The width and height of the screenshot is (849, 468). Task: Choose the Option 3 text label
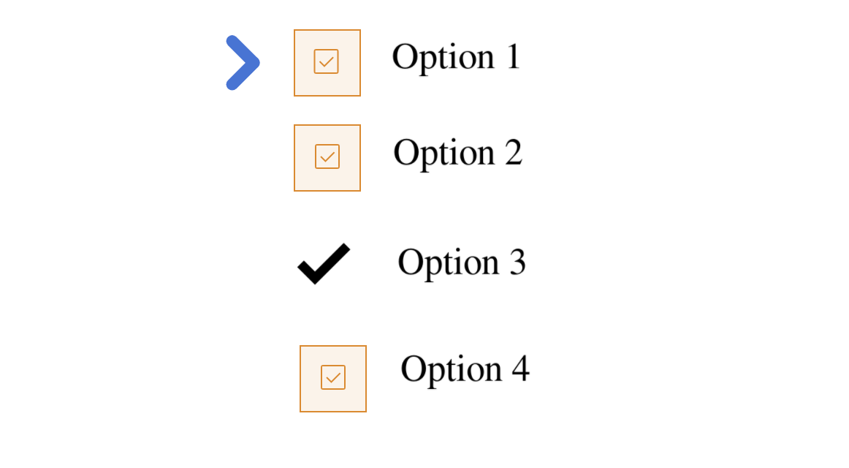[461, 263]
